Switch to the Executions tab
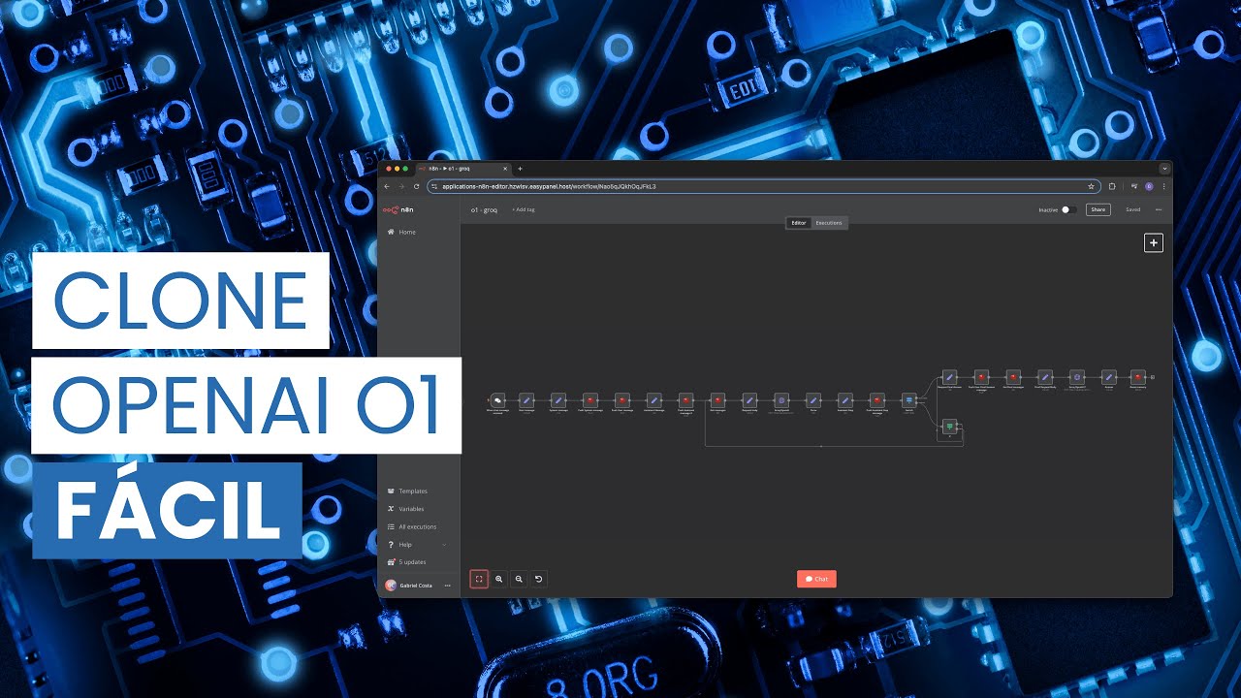Screen dimensions: 1241x698 tap(829, 223)
